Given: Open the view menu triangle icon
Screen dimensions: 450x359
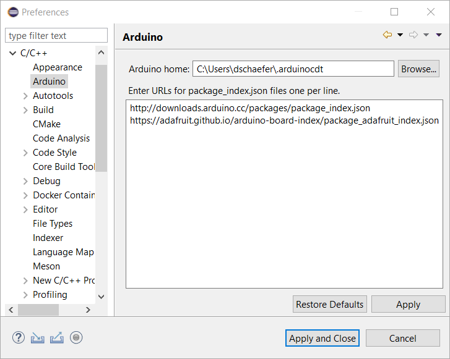Looking at the screenshot, I should pos(439,35).
